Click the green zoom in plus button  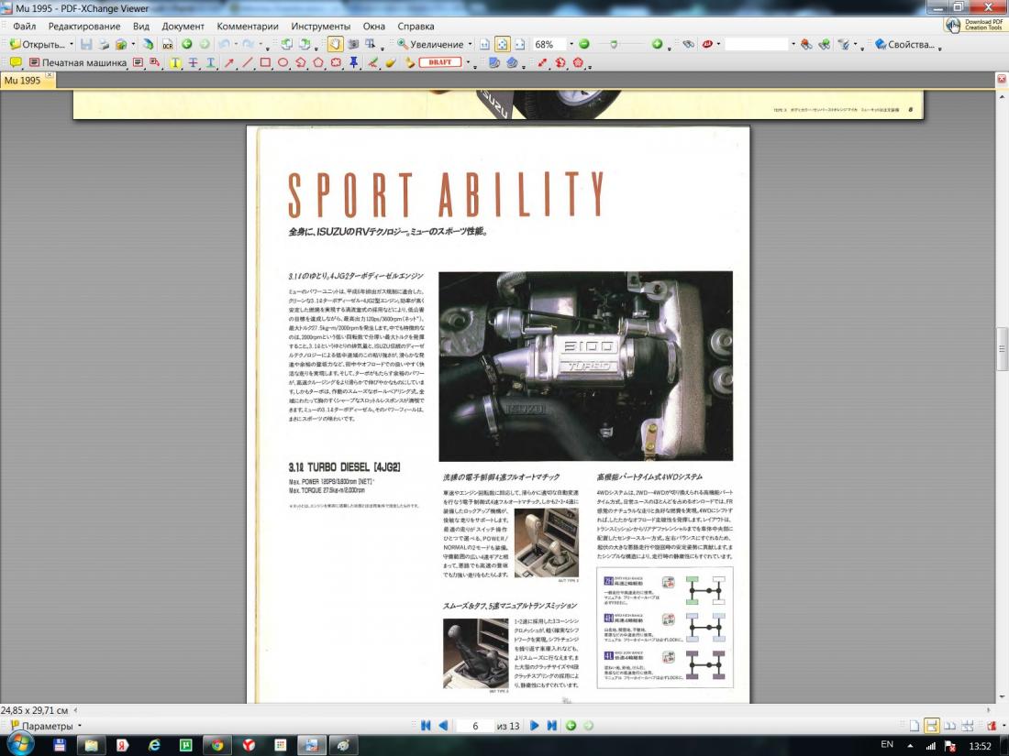[657, 44]
